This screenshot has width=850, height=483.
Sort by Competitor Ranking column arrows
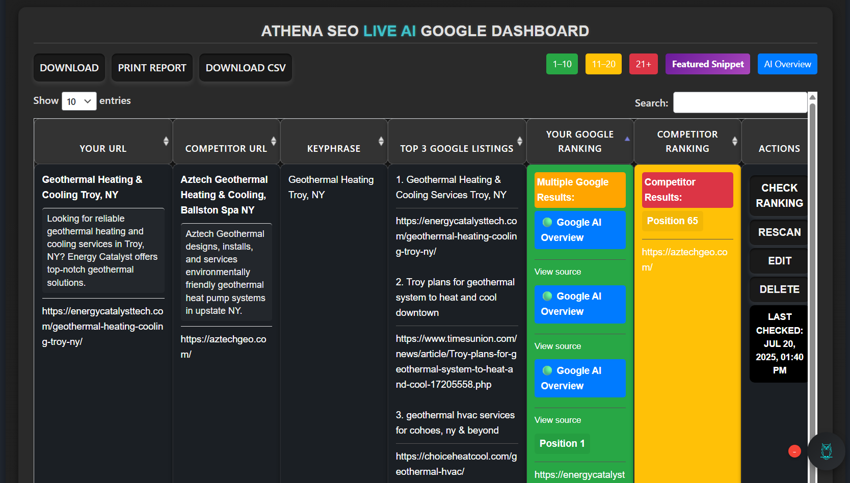pyautogui.click(x=735, y=141)
